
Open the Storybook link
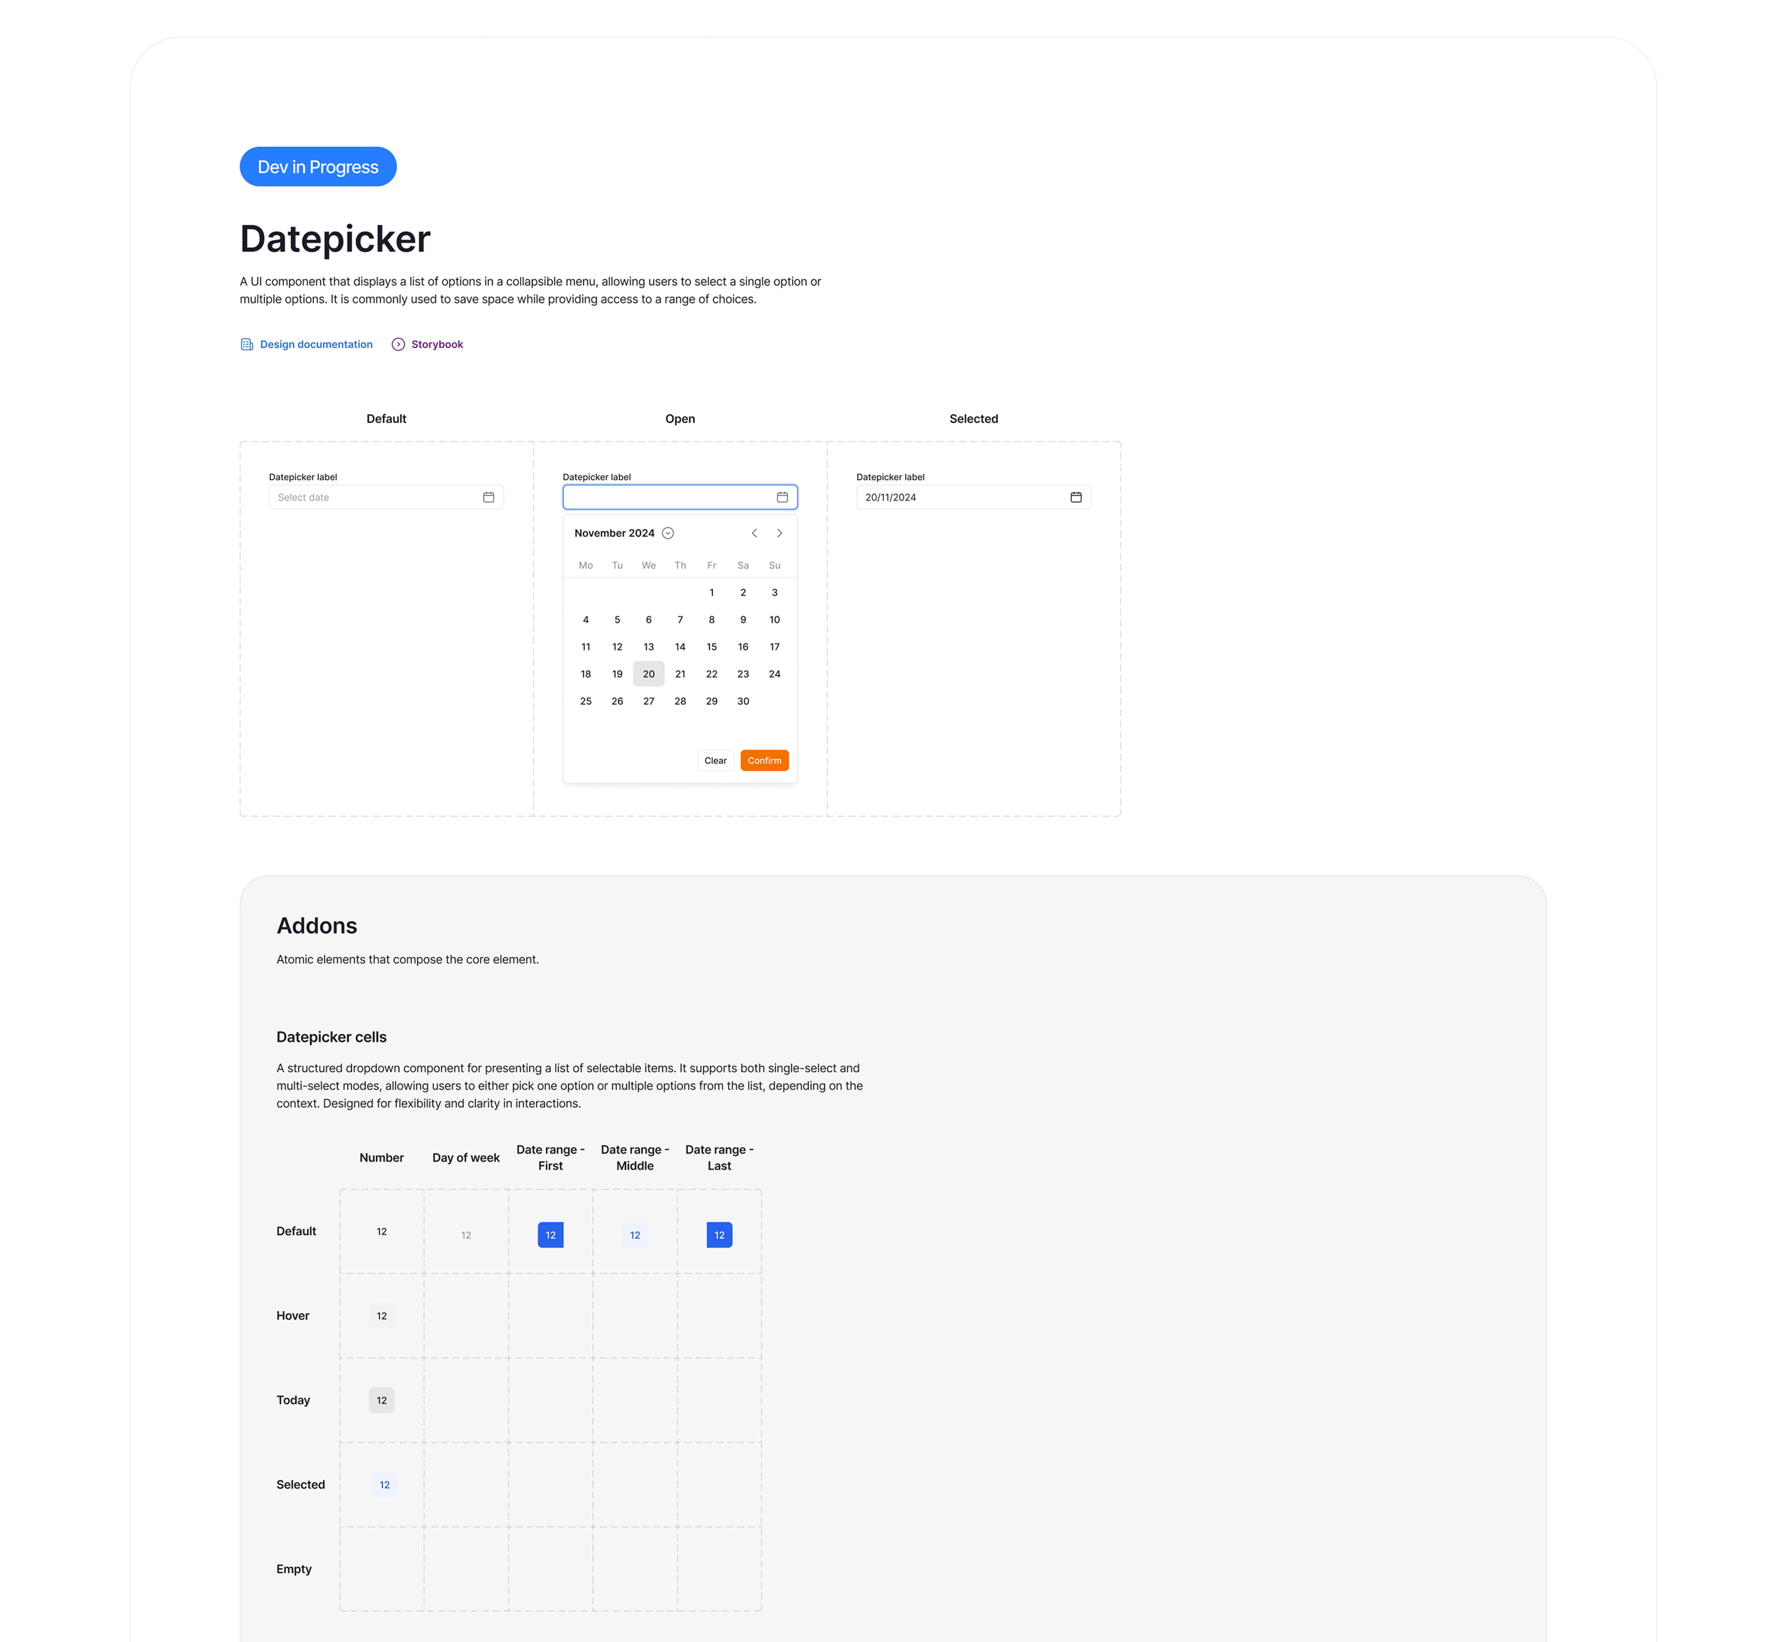[437, 345]
